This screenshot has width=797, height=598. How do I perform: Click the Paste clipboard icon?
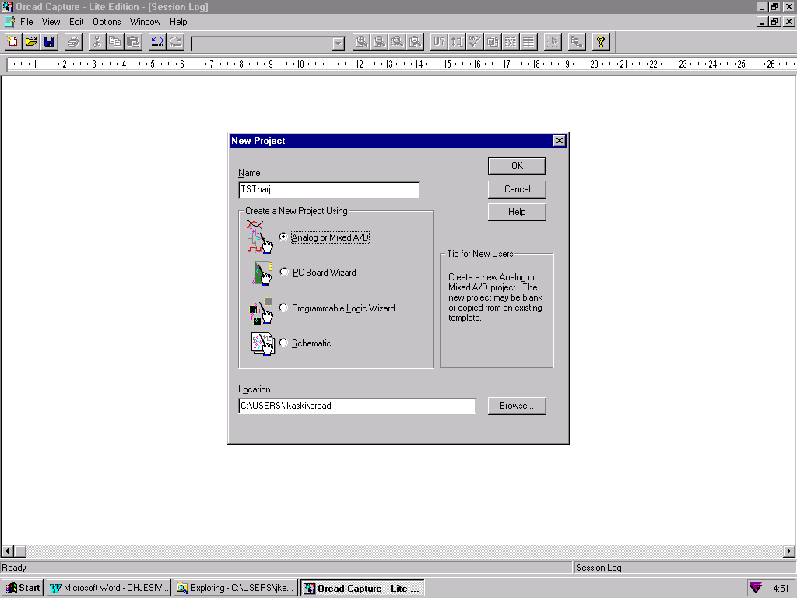133,42
